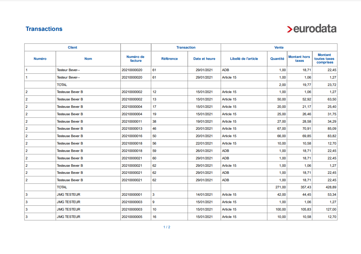Click the Nom column header
The image size is (361, 254).
(88, 59)
